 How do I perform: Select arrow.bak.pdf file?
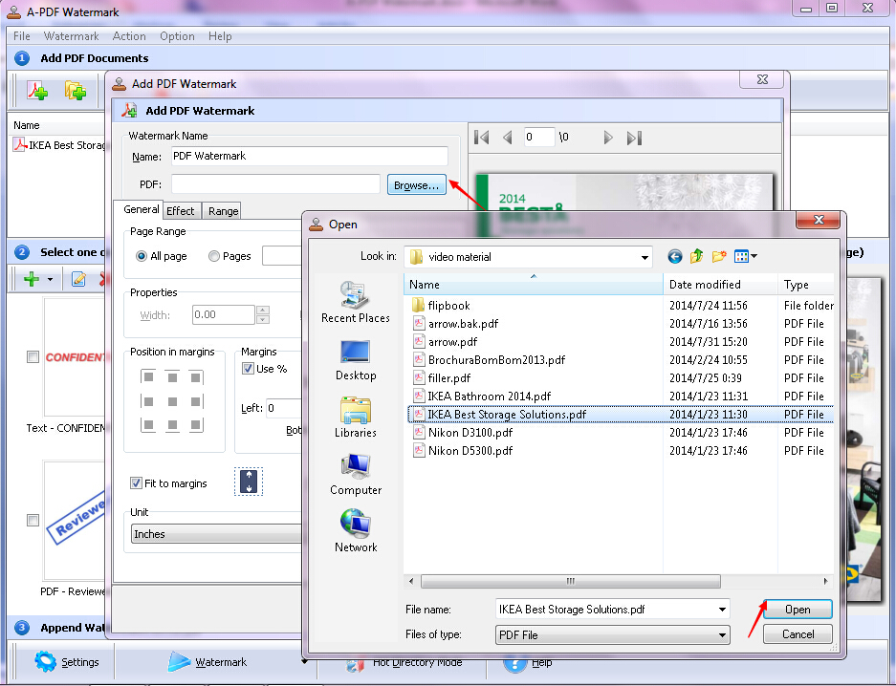[455, 324]
